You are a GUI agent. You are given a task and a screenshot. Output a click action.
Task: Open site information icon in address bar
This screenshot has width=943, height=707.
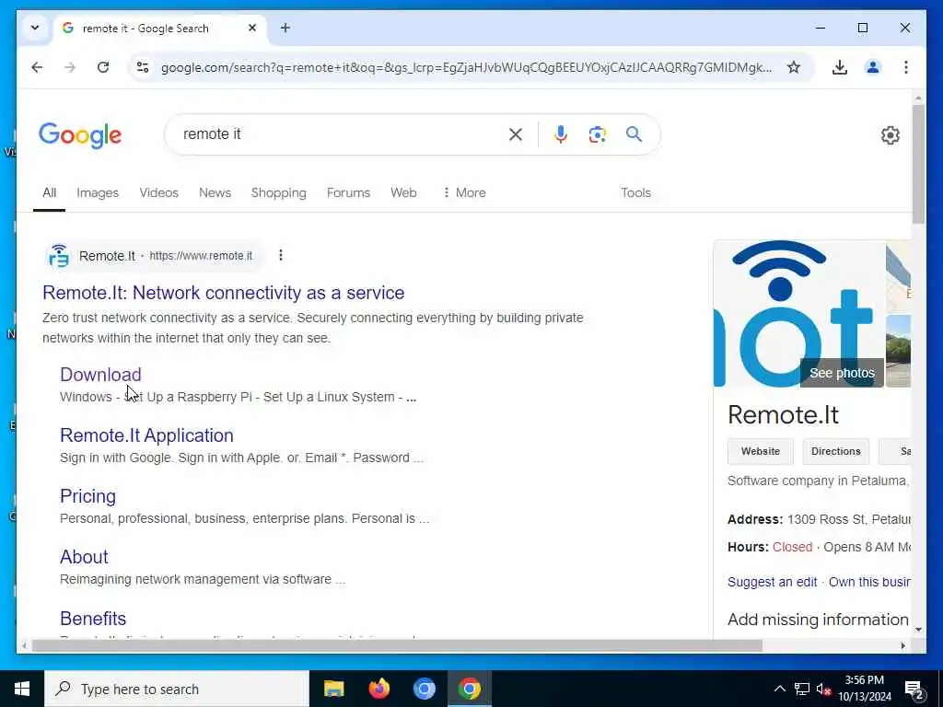[143, 67]
